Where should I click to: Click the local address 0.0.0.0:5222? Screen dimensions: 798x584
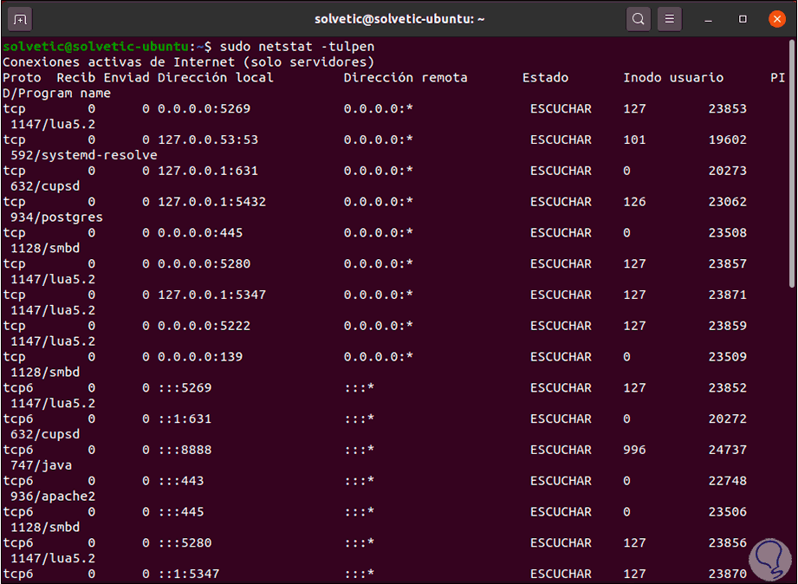pyautogui.click(x=204, y=326)
